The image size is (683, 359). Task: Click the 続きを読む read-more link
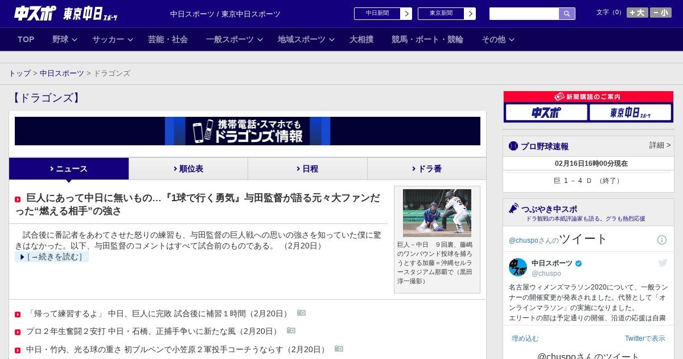[x=52, y=257]
